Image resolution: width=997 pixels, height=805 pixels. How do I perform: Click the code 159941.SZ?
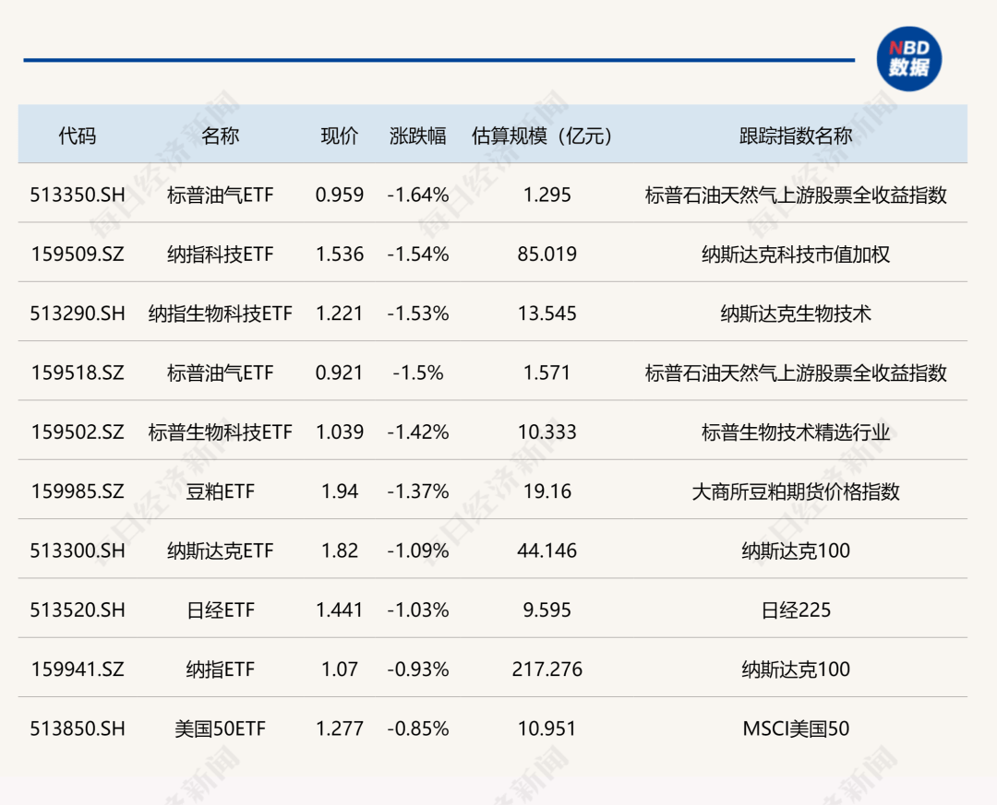point(78,669)
